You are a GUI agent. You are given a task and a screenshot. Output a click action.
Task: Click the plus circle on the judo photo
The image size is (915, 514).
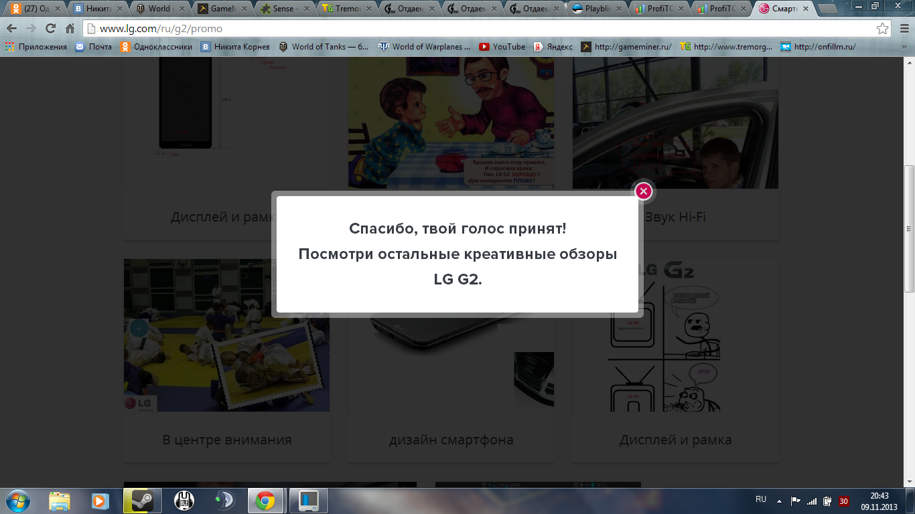139,329
